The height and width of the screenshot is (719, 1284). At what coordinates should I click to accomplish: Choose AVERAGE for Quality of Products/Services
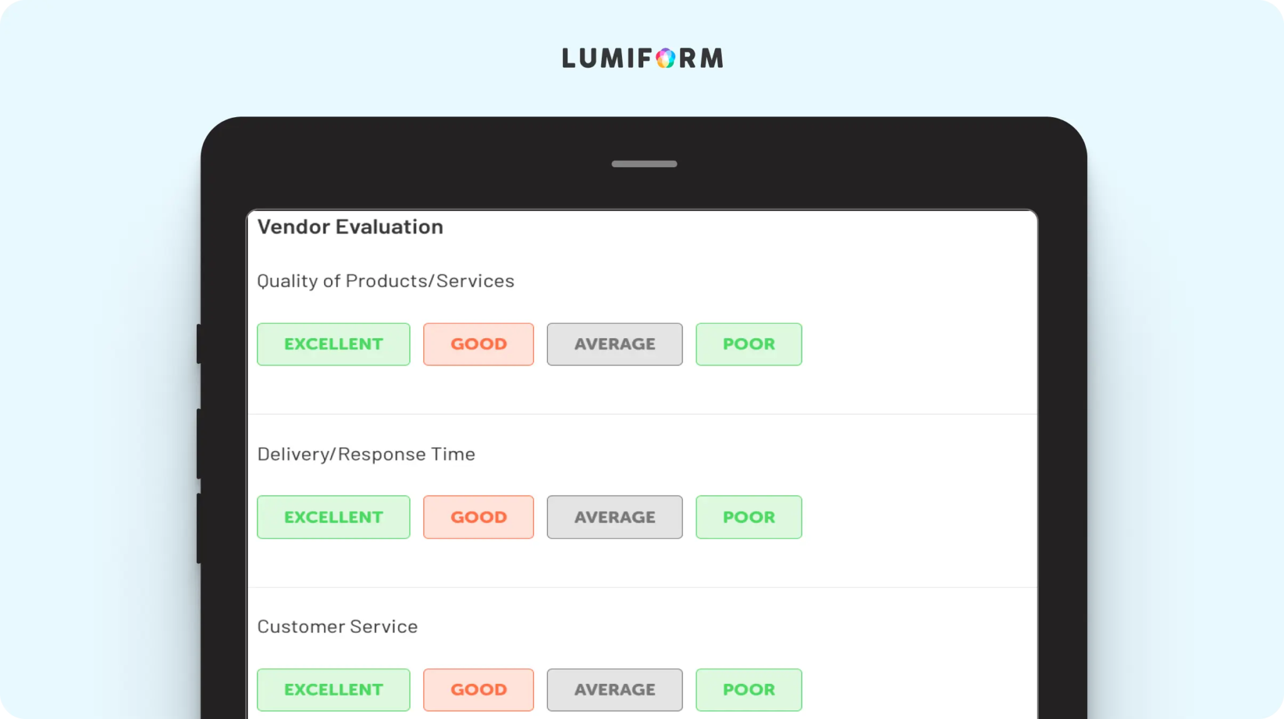coord(614,344)
